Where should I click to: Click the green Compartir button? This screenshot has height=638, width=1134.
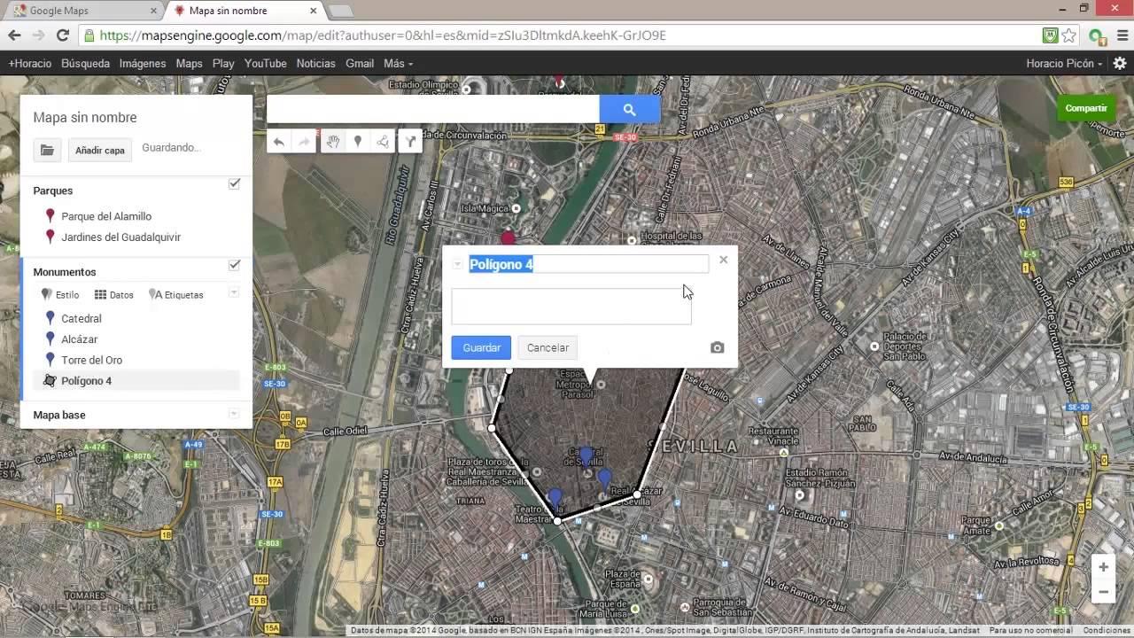point(1086,107)
